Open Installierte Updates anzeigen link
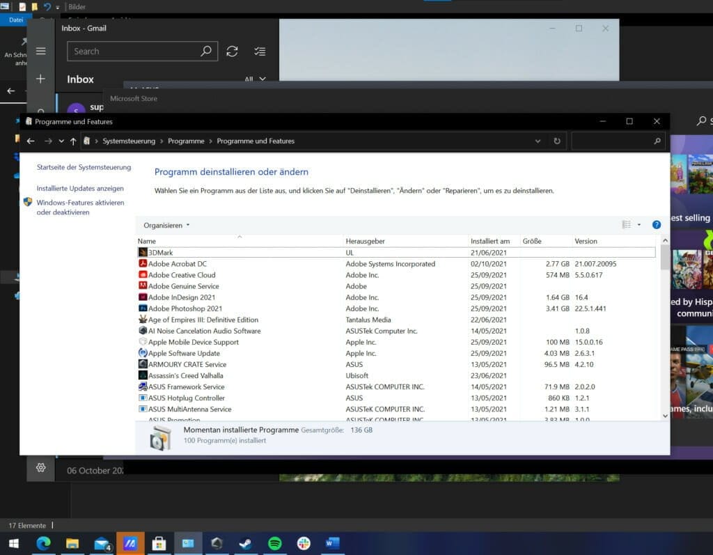The height and width of the screenshot is (555, 713). (x=80, y=189)
